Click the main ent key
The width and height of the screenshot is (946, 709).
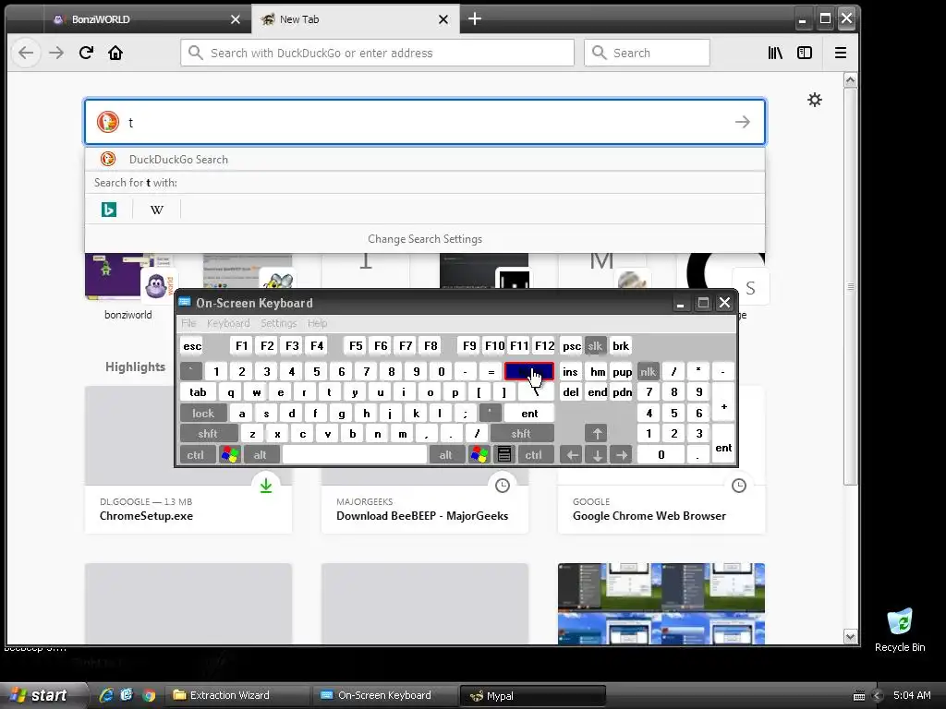click(529, 414)
